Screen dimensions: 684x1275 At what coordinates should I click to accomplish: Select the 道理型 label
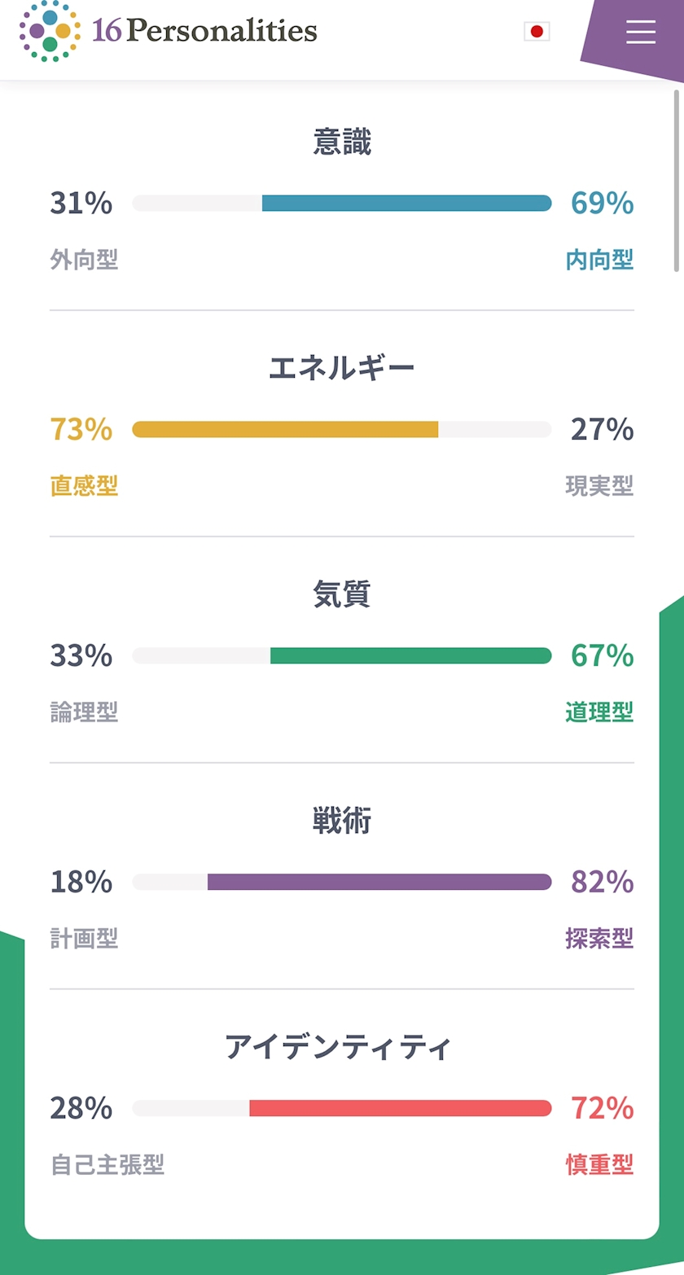coord(599,713)
